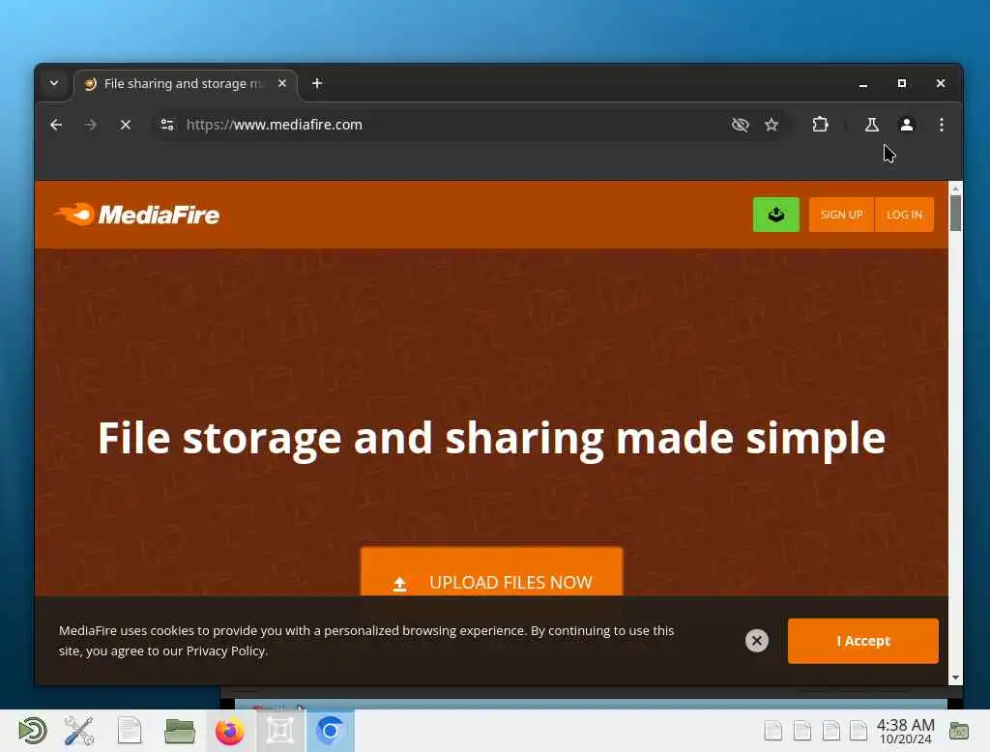Image resolution: width=990 pixels, height=752 pixels.
Task: Select the File sharing and storage tab
Action: 185,84
